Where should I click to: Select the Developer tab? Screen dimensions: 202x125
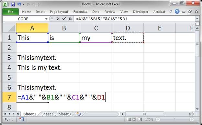(140, 12)
